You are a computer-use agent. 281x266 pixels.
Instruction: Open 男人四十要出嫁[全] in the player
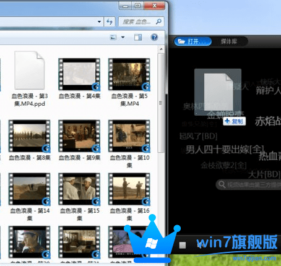point(225,149)
